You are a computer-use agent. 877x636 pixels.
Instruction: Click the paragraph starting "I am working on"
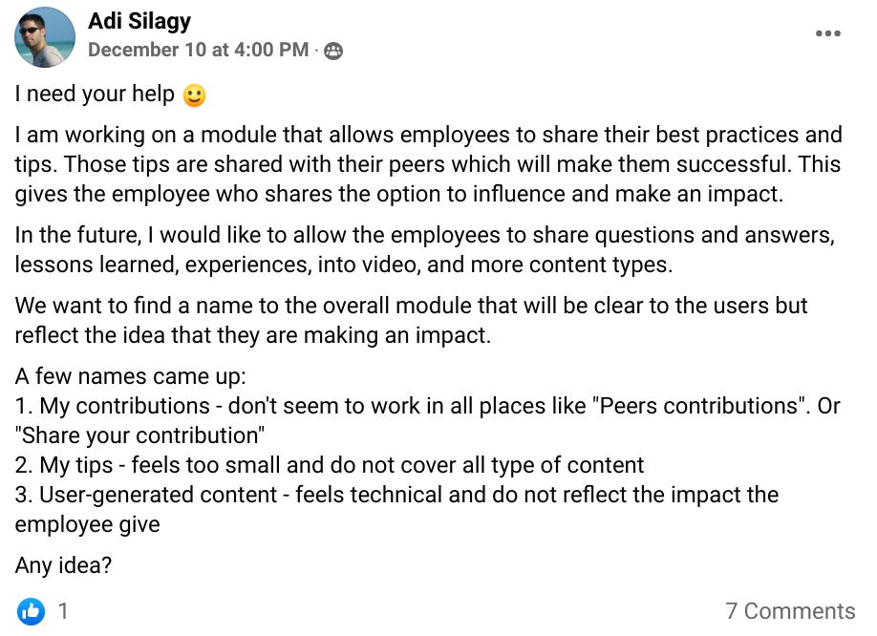pos(428,164)
